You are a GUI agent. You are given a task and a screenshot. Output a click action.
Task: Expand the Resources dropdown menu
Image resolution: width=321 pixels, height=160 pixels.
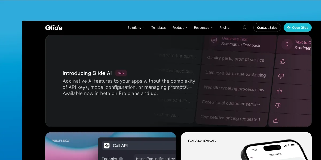pos(203,27)
